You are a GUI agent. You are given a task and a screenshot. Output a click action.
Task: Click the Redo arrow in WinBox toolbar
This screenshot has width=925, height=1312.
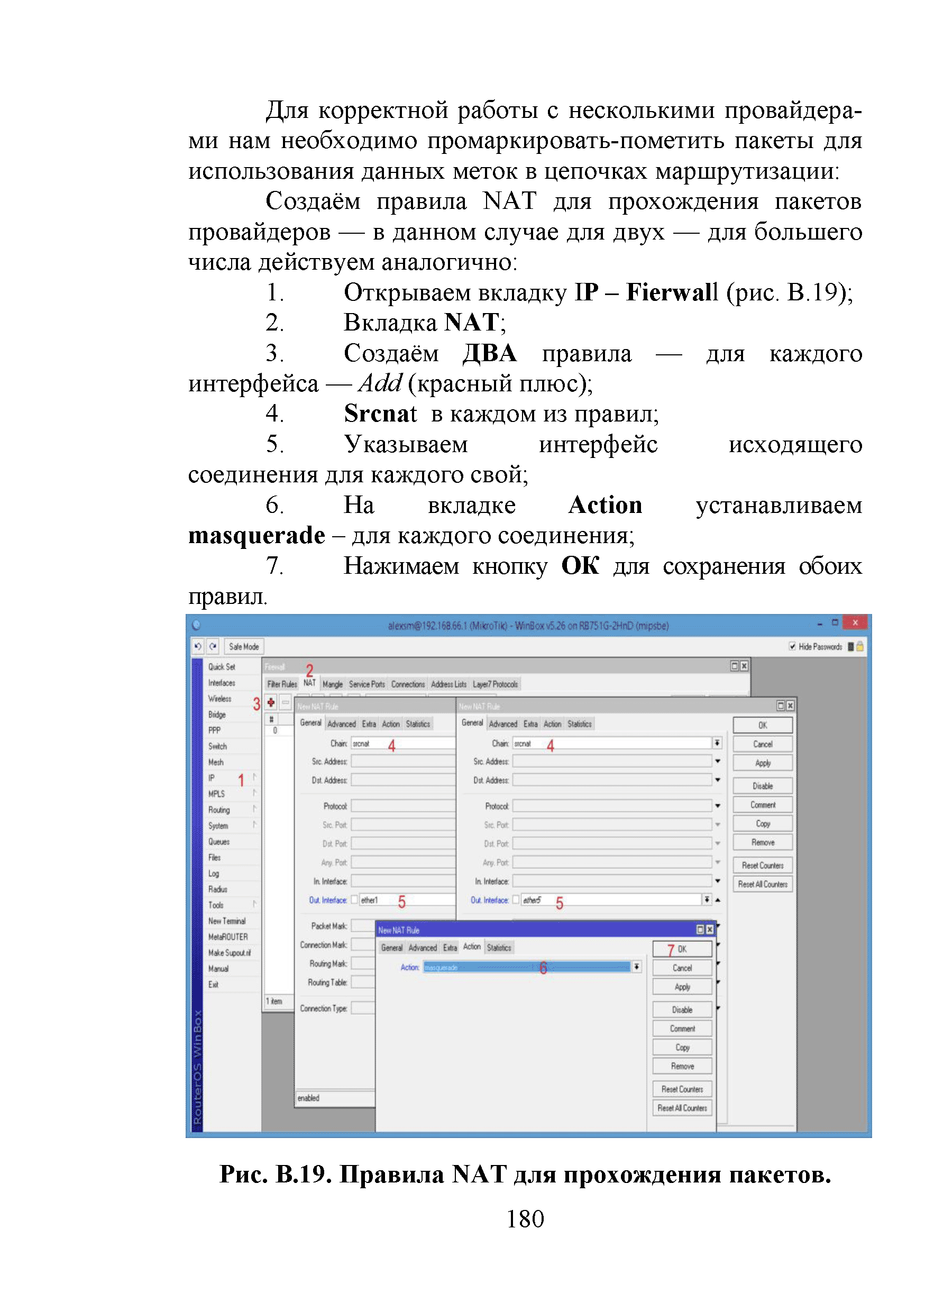coord(213,646)
